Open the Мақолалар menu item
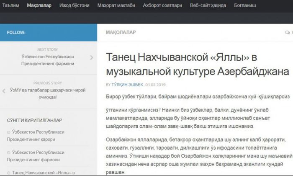 click(39, 5)
